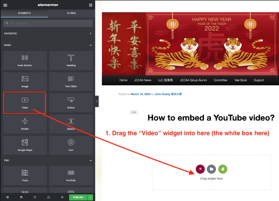Click the Happy New Year banner image
279x201 pixels.
coord(190,44)
